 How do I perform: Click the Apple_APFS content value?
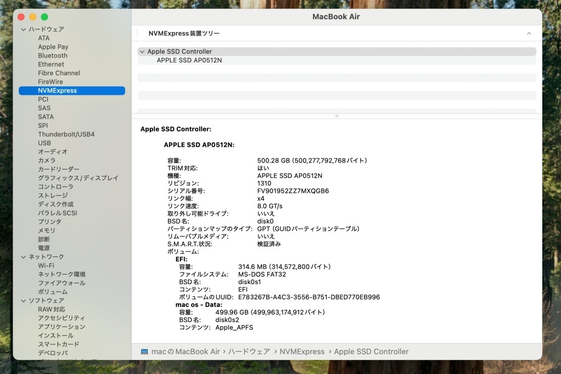pos(234,328)
